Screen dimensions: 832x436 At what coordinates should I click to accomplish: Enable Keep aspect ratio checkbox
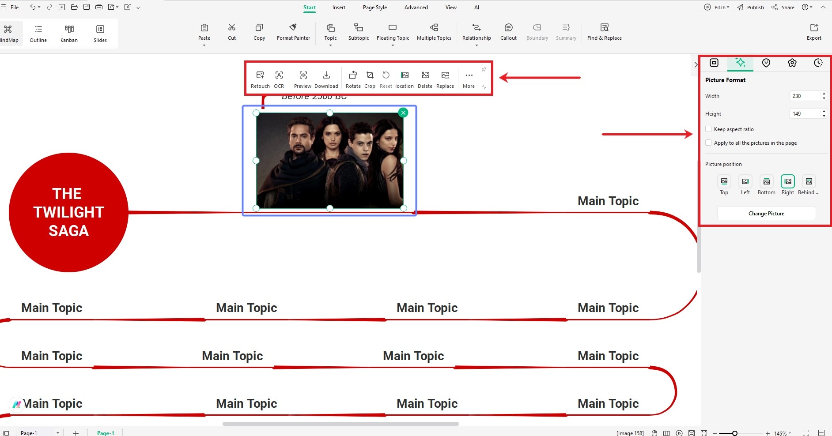click(708, 129)
